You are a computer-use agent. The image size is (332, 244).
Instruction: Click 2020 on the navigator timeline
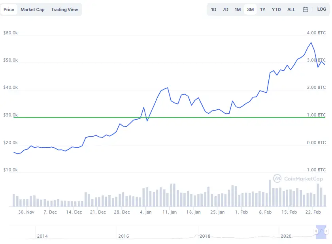pos(286,236)
